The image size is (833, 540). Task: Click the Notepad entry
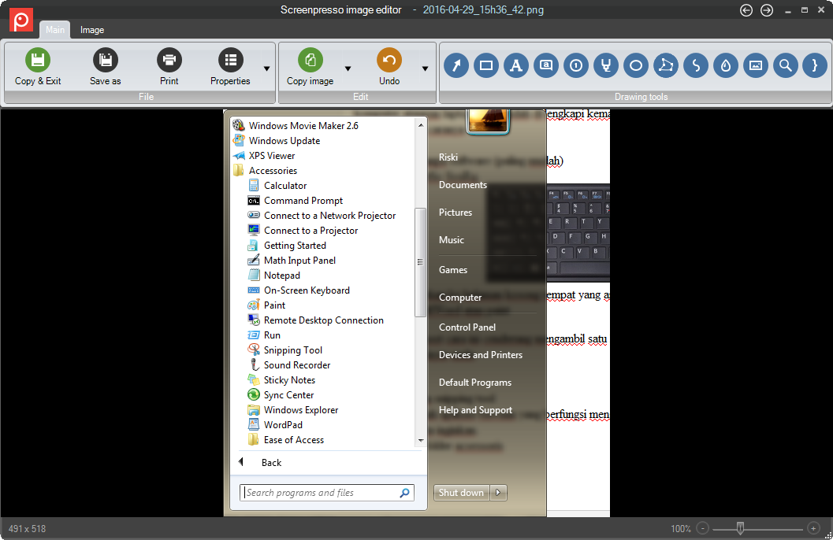coord(282,276)
